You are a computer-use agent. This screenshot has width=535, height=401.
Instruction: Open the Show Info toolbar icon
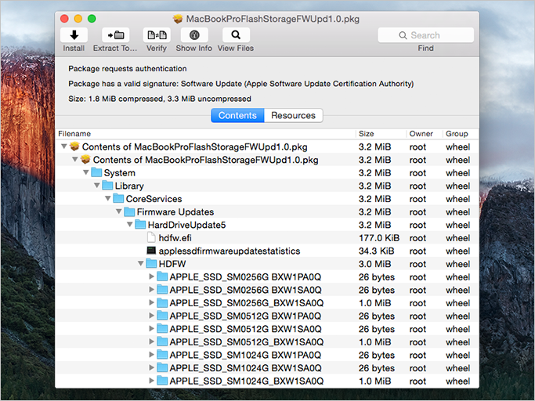(x=194, y=35)
